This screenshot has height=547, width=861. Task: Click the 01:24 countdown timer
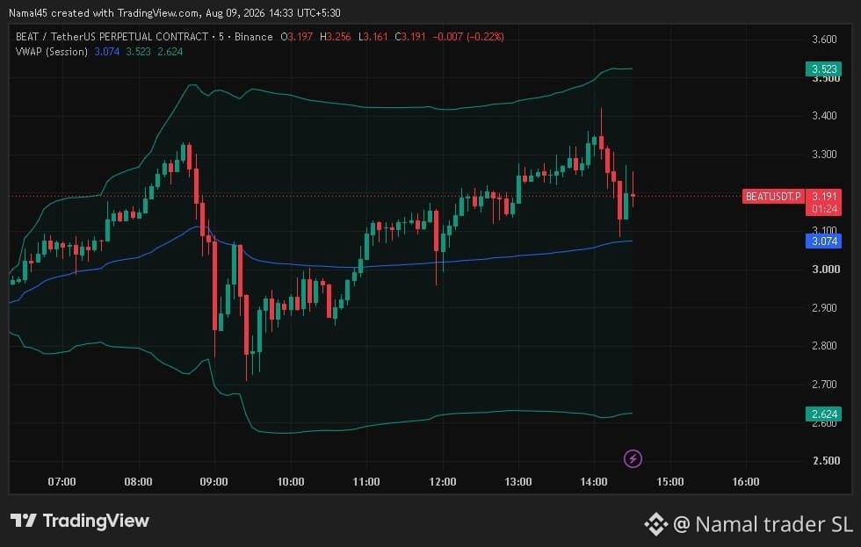(x=824, y=209)
